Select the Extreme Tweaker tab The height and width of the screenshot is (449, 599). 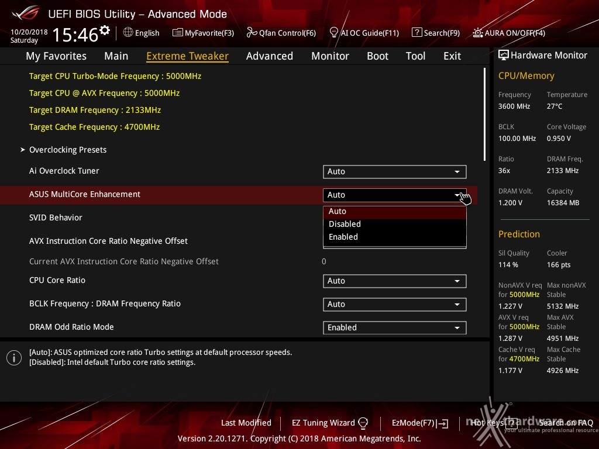pos(188,56)
